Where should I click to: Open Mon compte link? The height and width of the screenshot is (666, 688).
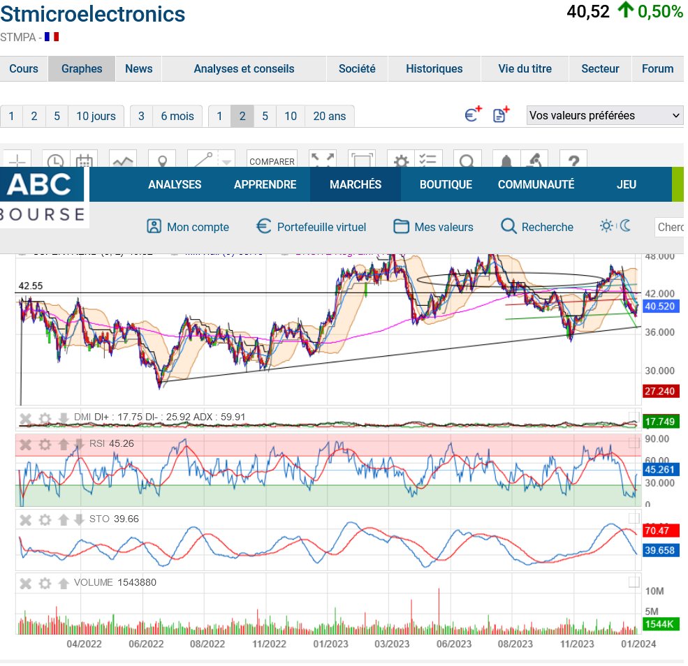pos(188,227)
